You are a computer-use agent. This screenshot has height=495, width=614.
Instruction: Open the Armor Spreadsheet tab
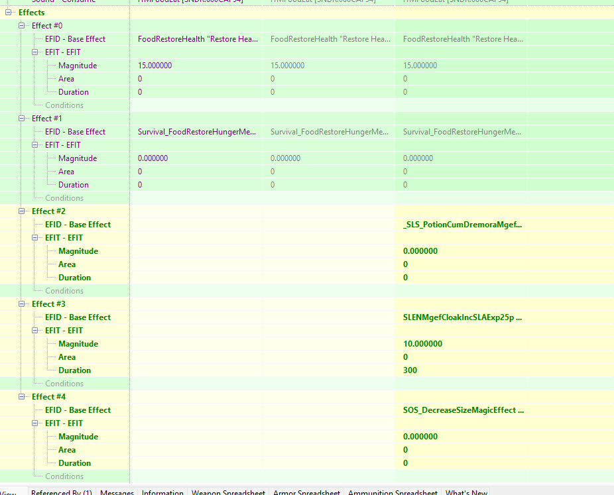coord(306,492)
